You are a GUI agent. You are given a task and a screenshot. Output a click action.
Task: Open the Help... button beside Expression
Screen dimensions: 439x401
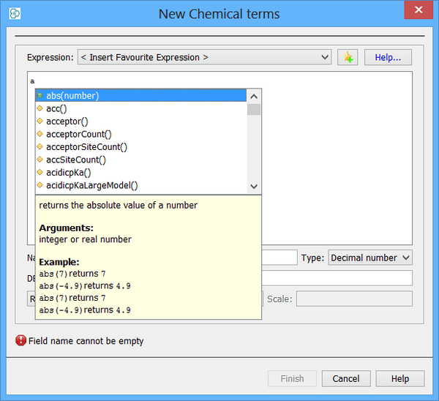pos(388,57)
